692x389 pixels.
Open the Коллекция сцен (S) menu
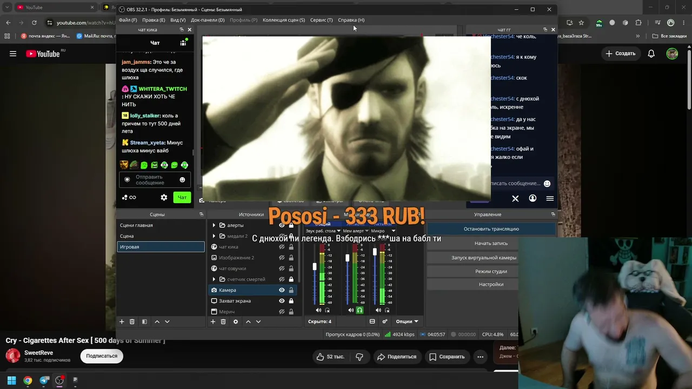click(284, 20)
